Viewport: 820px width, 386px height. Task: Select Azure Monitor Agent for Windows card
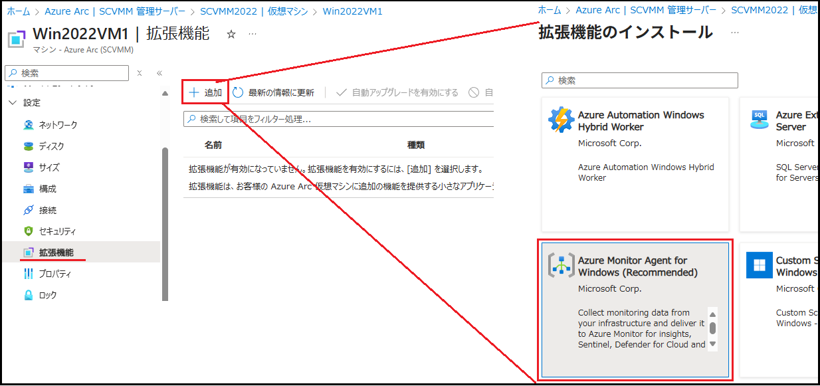[x=635, y=310]
